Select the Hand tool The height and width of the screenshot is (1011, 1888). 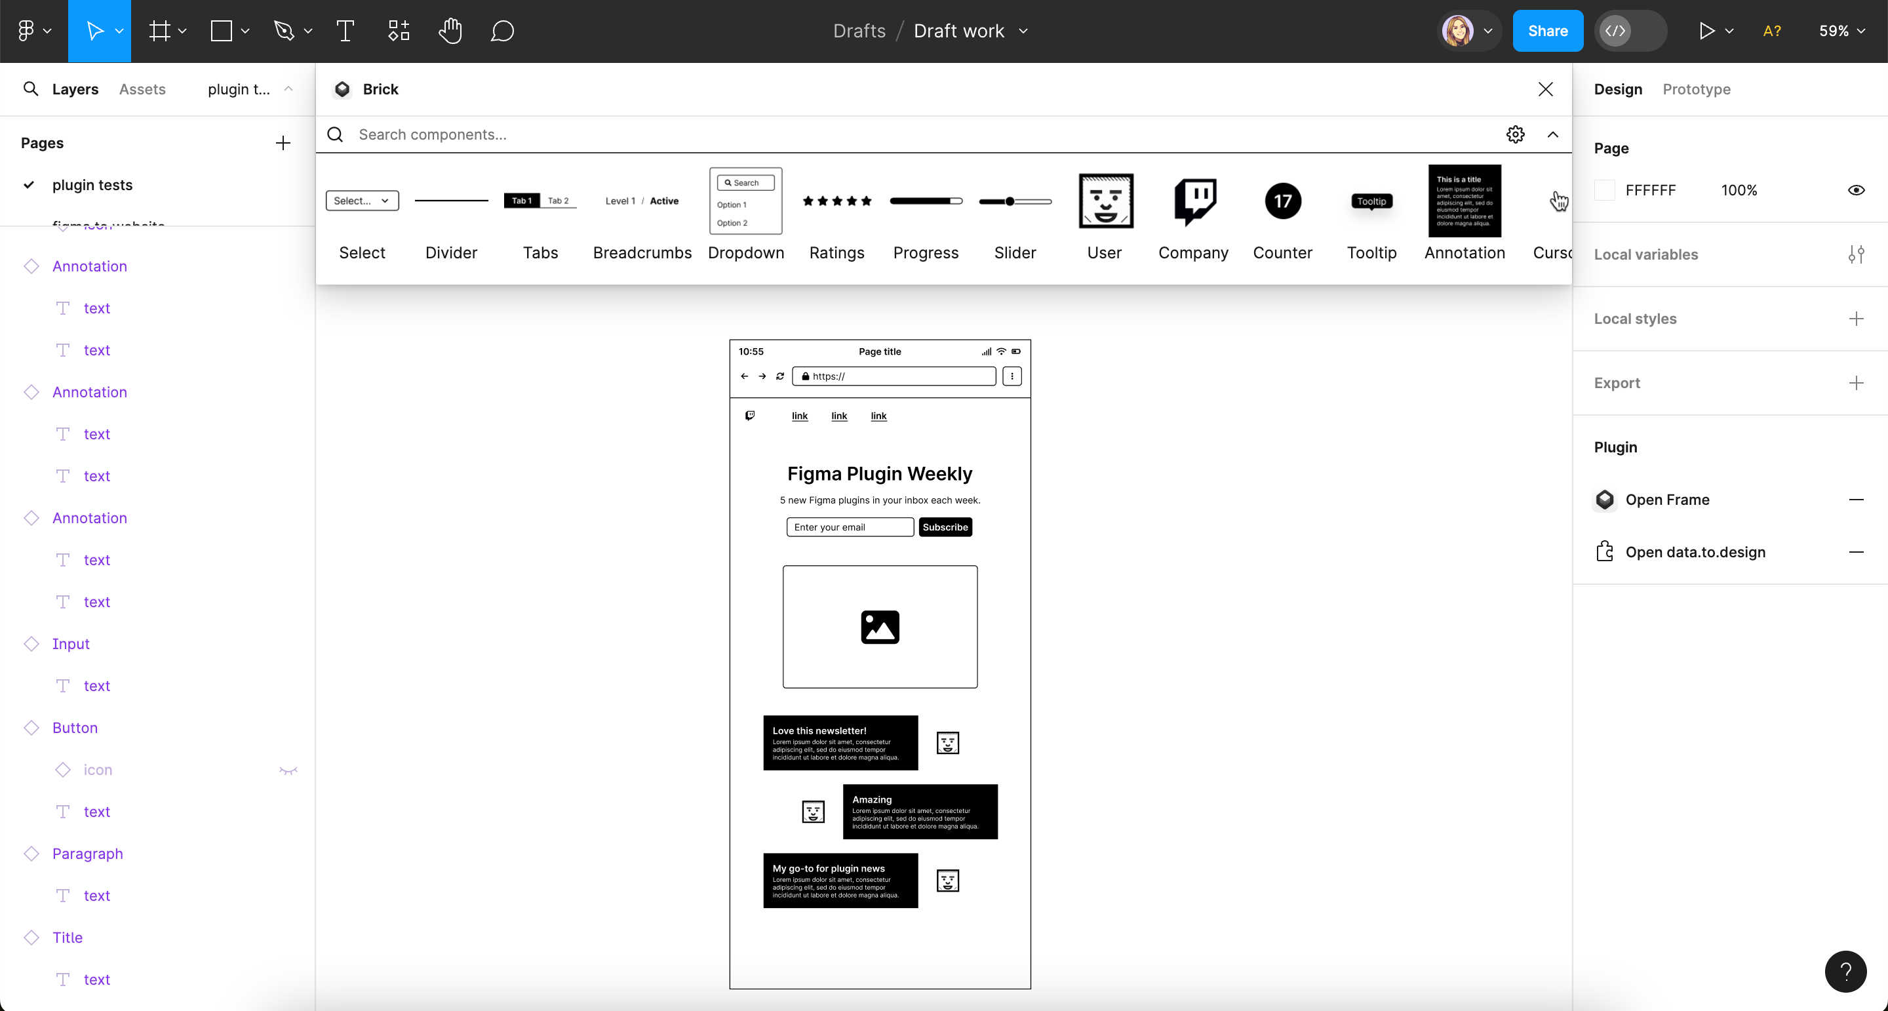[x=450, y=31]
